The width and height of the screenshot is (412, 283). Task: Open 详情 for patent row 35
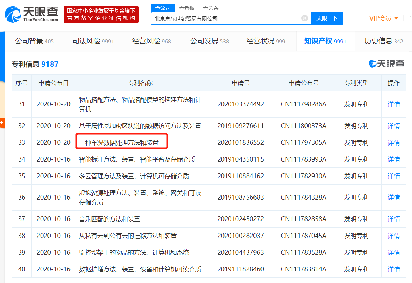pyautogui.click(x=393, y=176)
